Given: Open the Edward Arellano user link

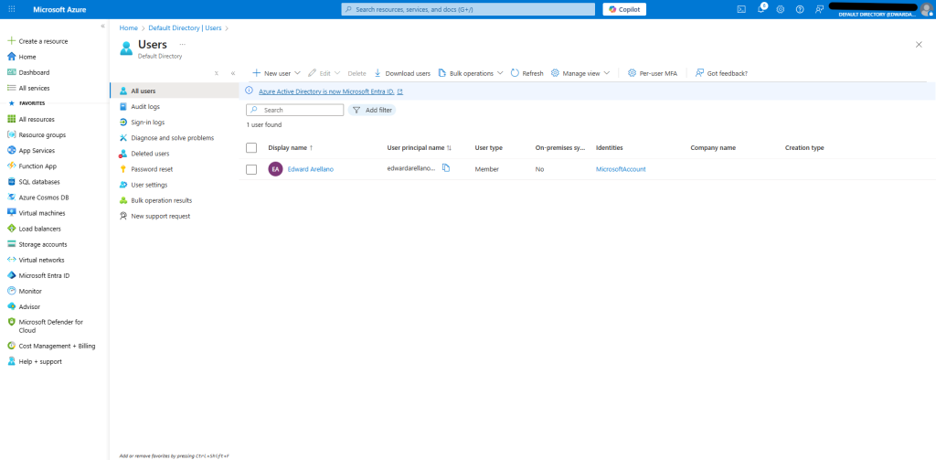Looking at the screenshot, I should [311, 169].
